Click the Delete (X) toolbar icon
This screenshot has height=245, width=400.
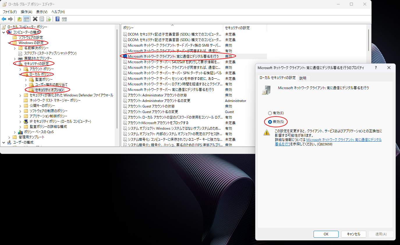(x=34, y=19)
